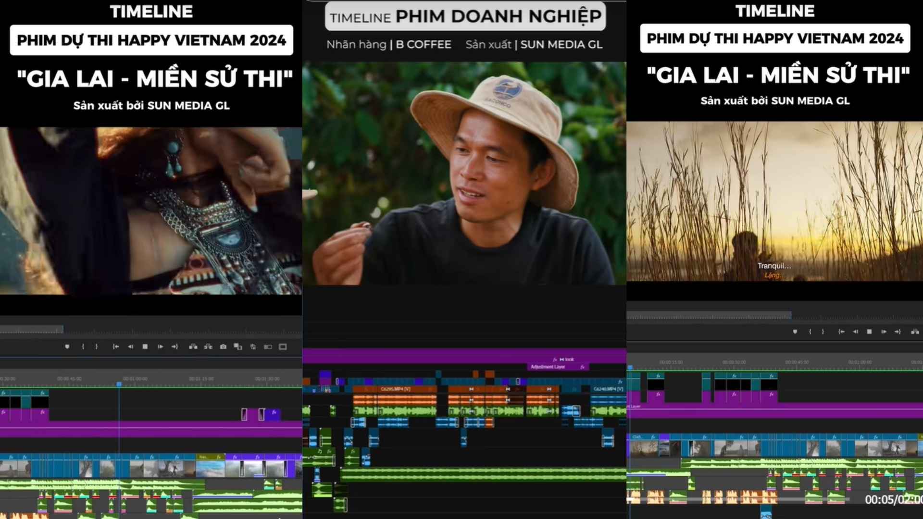Image resolution: width=923 pixels, height=519 pixels.
Task: Step back one frame in right panel
Action: (855, 332)
